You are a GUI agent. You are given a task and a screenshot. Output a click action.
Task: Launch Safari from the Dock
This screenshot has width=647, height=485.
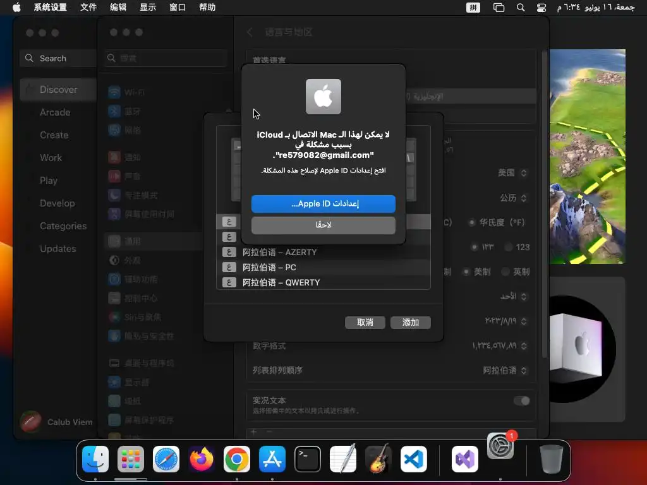click(166, 459)
